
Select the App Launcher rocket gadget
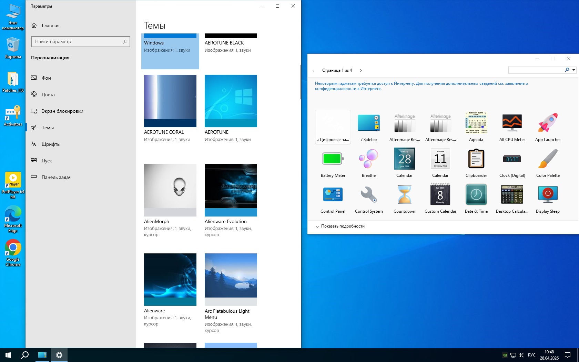coord(548,123)
